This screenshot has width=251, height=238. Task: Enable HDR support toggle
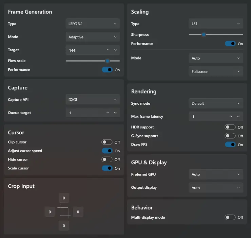(x=230, y=127)
